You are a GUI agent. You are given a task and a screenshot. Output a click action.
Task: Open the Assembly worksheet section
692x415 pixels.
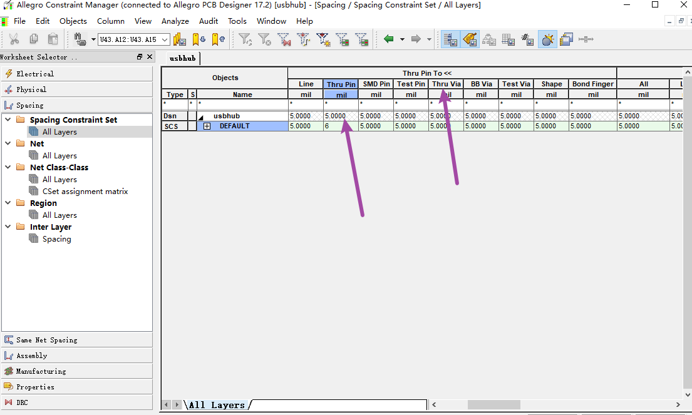tap(77, 356)
